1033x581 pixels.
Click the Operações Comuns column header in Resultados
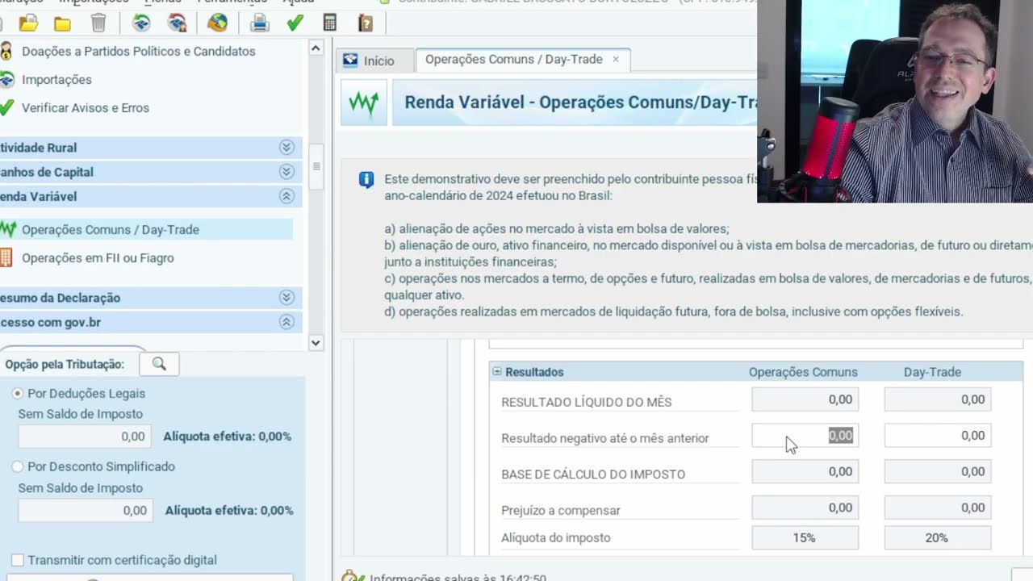pyautogui.click(x=803, y=372)
